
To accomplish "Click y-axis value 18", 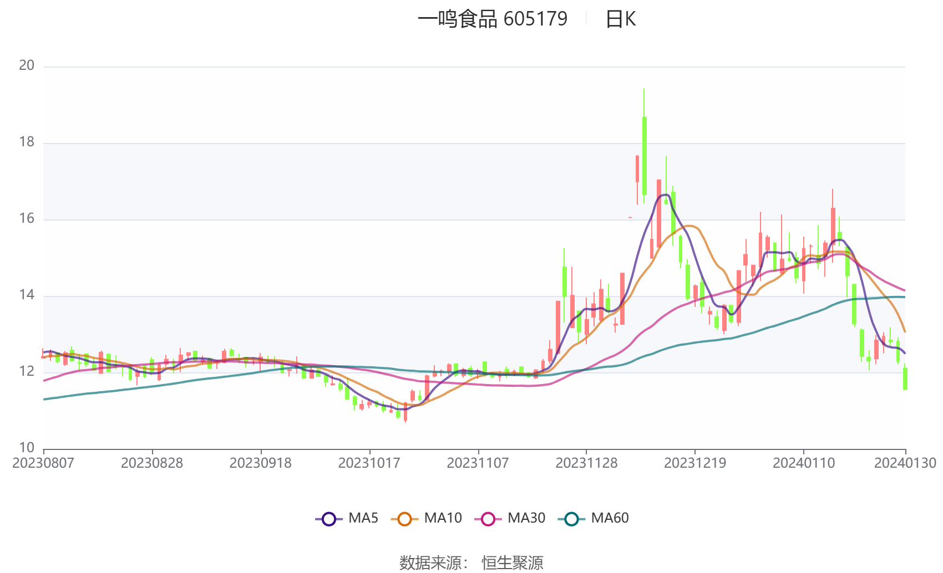I will (27, 142).
